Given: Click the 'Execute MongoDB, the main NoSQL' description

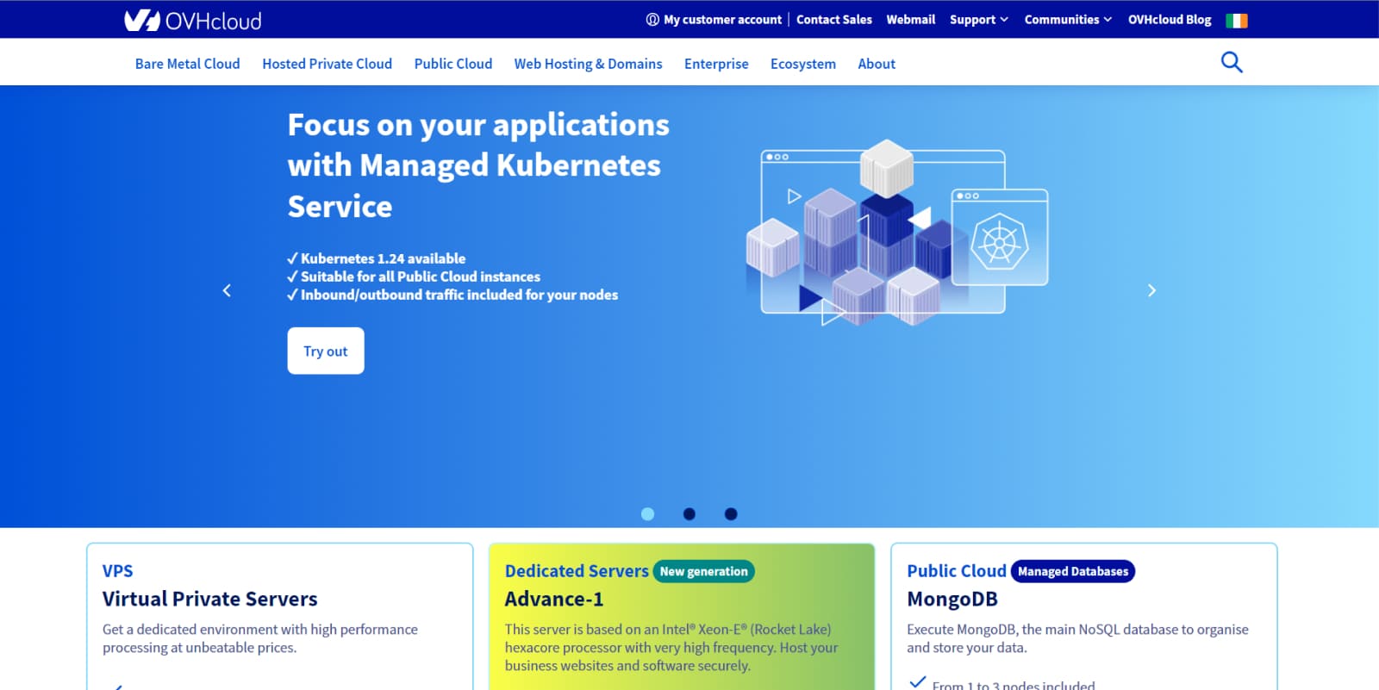Looking at the screenshot, I should point(1077,638).
